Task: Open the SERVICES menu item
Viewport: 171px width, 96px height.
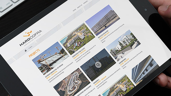Action: (x=85, y=2)
